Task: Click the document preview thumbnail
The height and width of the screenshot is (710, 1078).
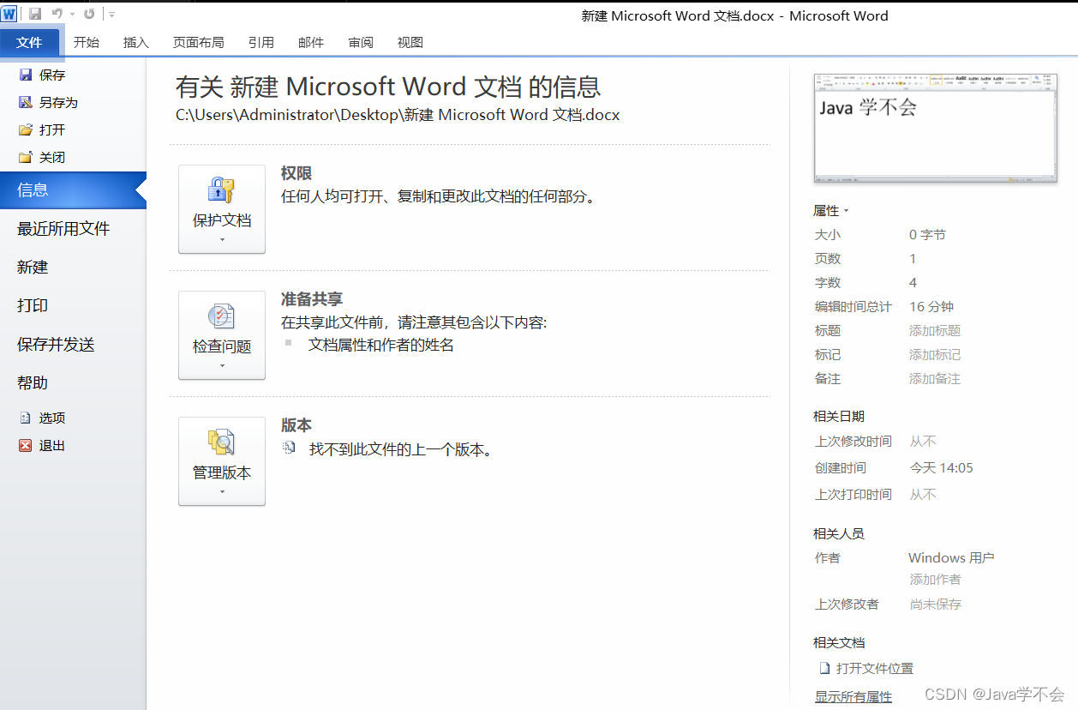Action: click(x=935, y=129)
